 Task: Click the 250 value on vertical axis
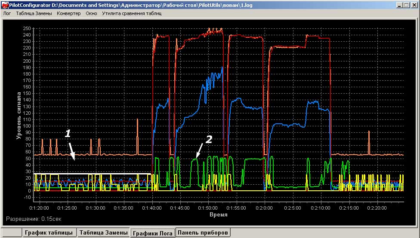(x=27, y=28)
